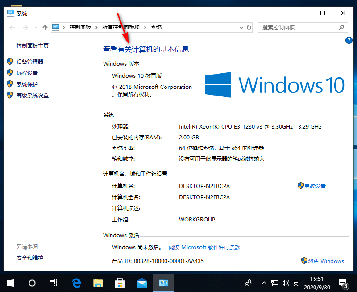
Task: Expand recent locations dropdown arrow
Action: (x=36, y=27)
